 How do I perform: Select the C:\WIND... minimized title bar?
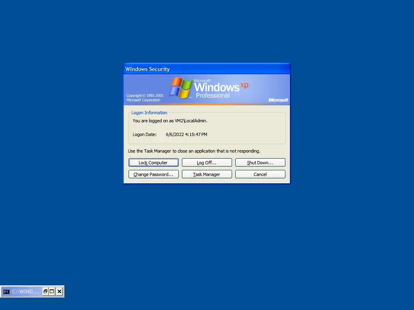[x=25, y=291]
